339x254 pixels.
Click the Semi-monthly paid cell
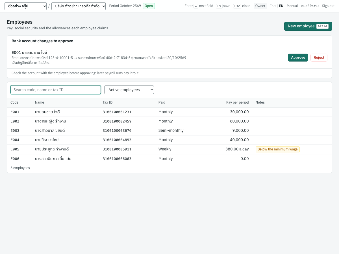(x=171, y=131)
